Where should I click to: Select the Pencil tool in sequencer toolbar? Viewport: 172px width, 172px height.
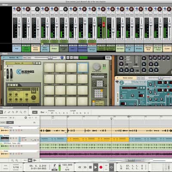[x=5, y=112]
